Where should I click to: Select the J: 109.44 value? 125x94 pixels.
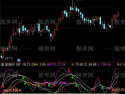tap(104, 65)
